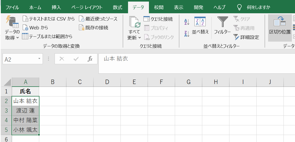295x142 pixels.
Task: Open the 並べ替え sort dialog
Action: point(200,26)
